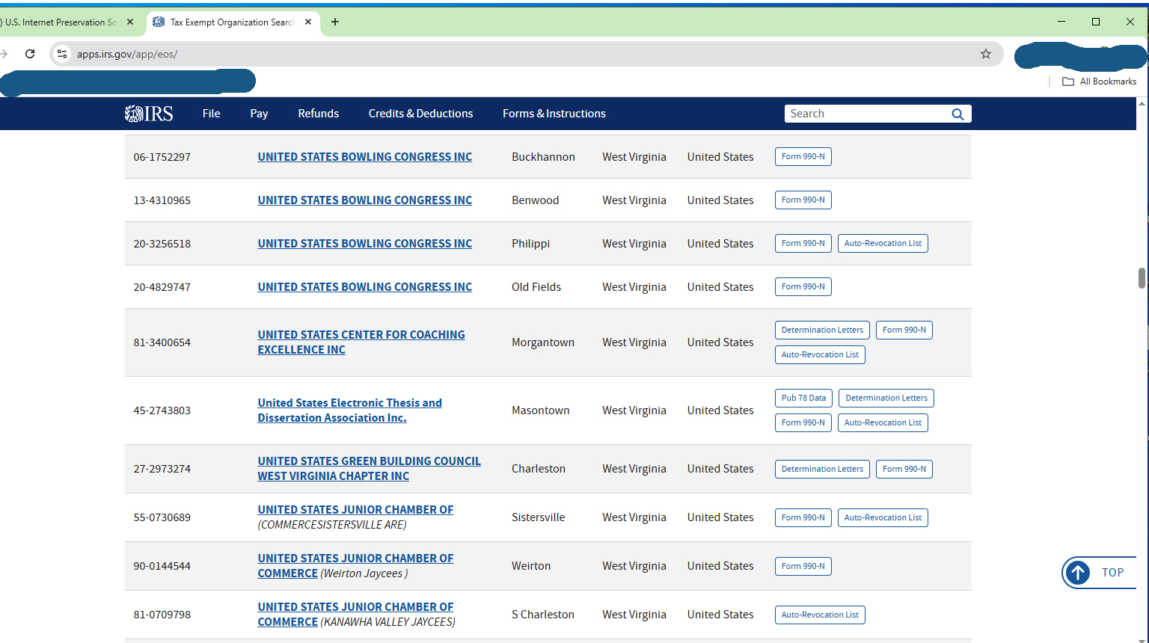Click Determination Letters for Morgantown row
The height and width of the screenshot is (643, 1149).
[822, 330]
